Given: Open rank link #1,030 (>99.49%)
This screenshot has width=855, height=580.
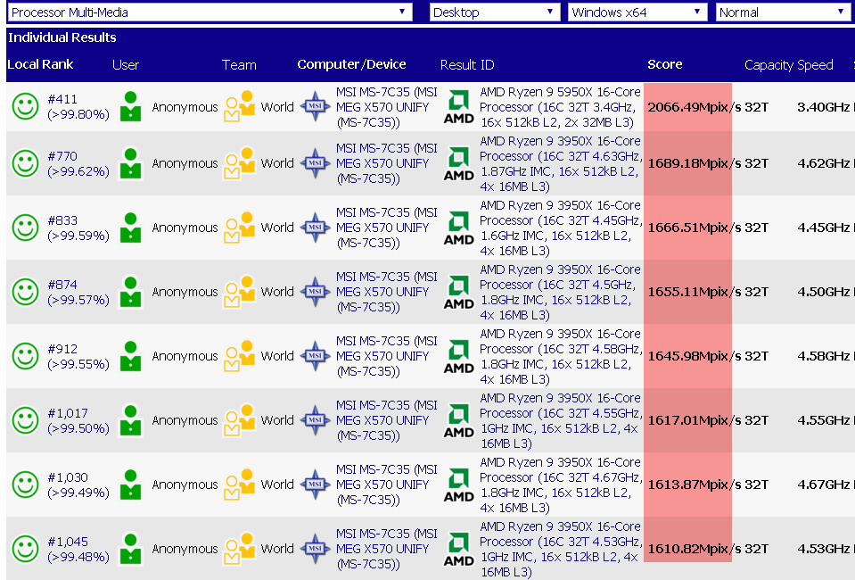Looking at the screenshot, I should 78,485.
